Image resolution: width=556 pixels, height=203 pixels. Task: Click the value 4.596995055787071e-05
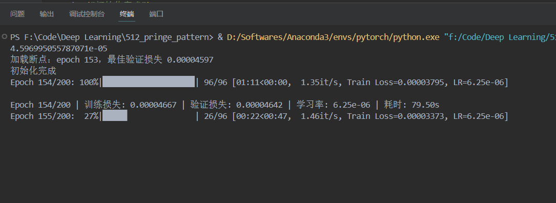tap(59, 48)
